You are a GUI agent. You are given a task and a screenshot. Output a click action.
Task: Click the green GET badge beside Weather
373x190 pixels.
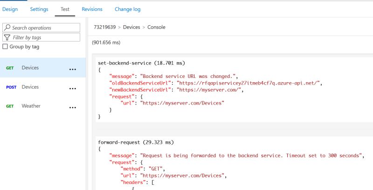point(10,106)
